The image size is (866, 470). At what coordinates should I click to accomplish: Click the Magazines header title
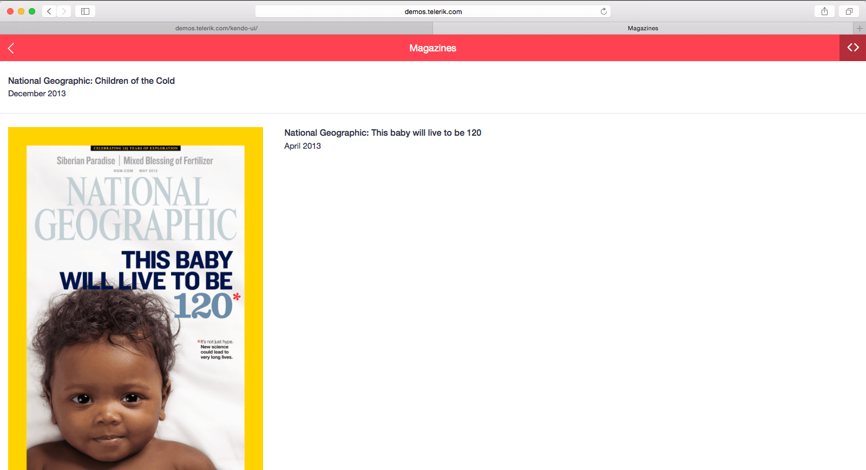point(432,48)
